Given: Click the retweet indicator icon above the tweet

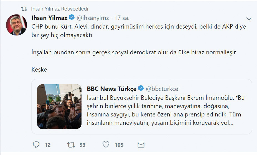Looking at the screenshot, I should [24, 9].
